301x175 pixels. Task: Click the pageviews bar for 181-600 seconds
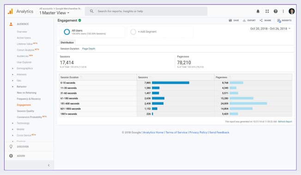tap(248, 103)
